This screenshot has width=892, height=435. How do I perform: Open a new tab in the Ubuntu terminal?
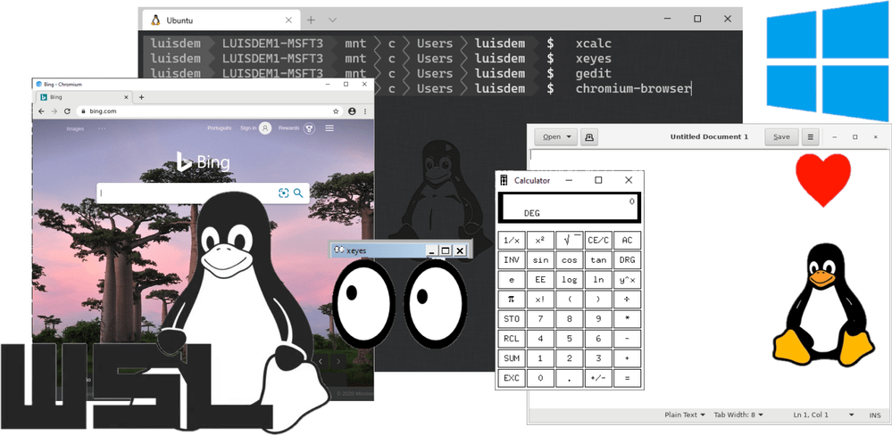click(311, 20)
